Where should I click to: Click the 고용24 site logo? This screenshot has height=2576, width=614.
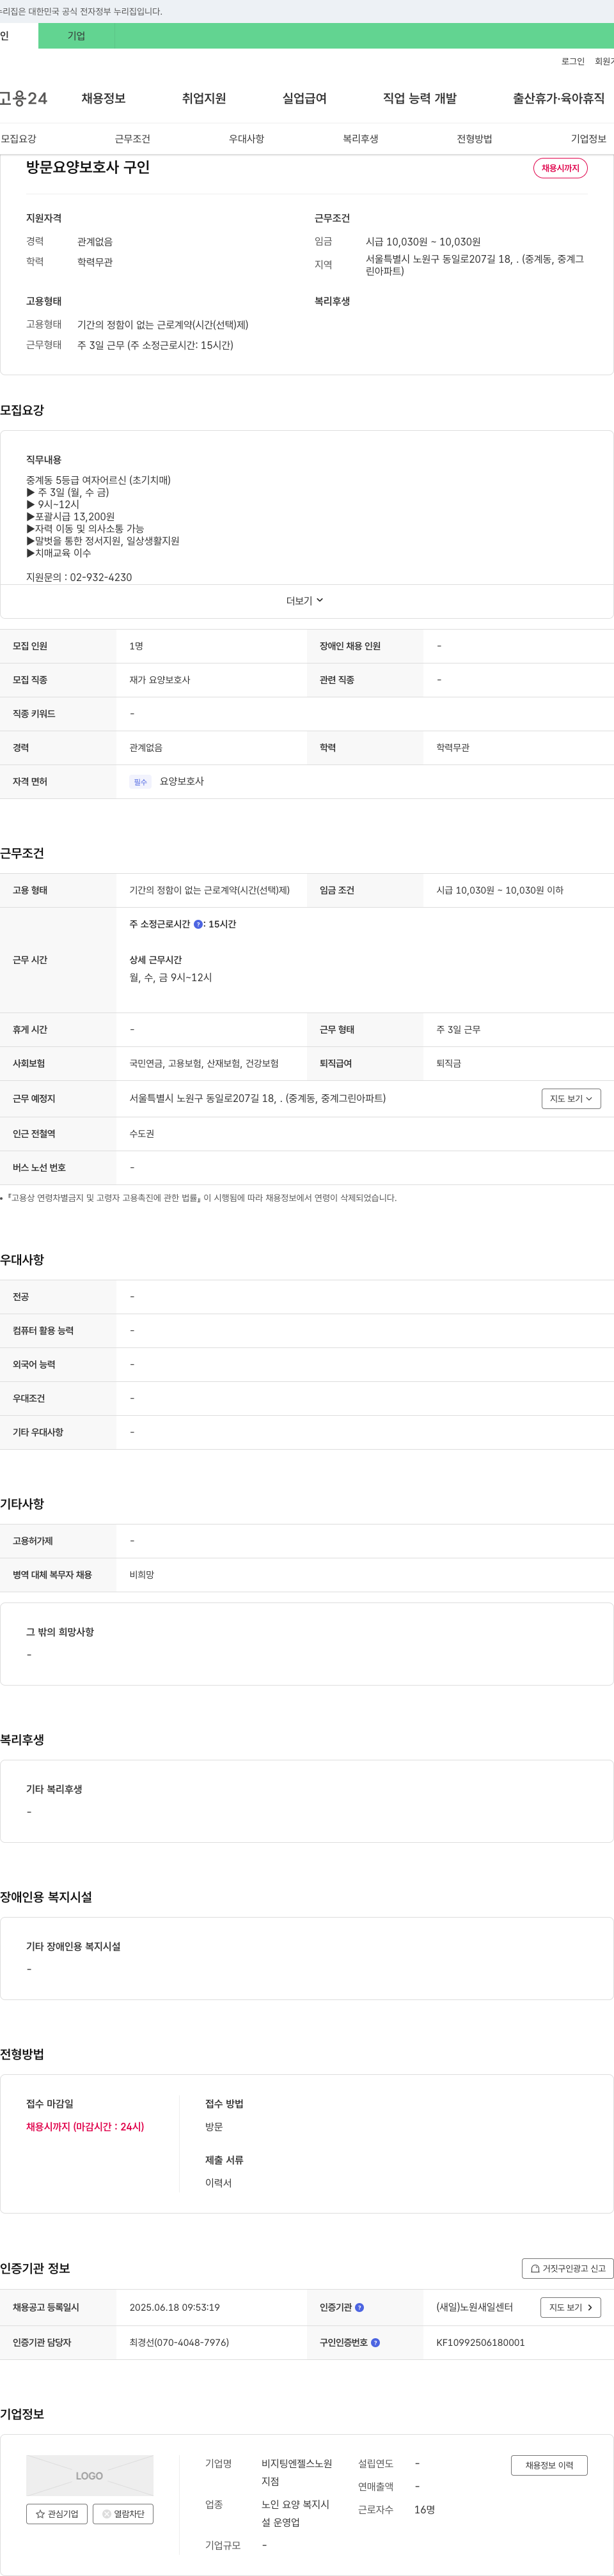(23, 98)
